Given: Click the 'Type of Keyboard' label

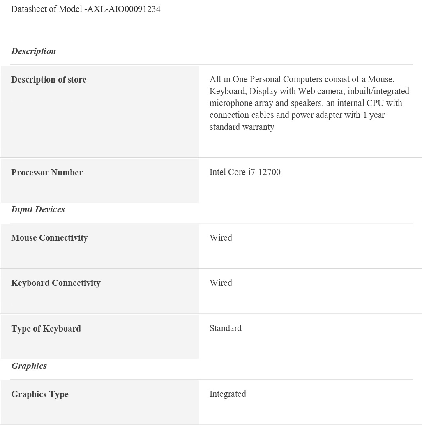Looking at the screenshot, I should click(46, 329).
